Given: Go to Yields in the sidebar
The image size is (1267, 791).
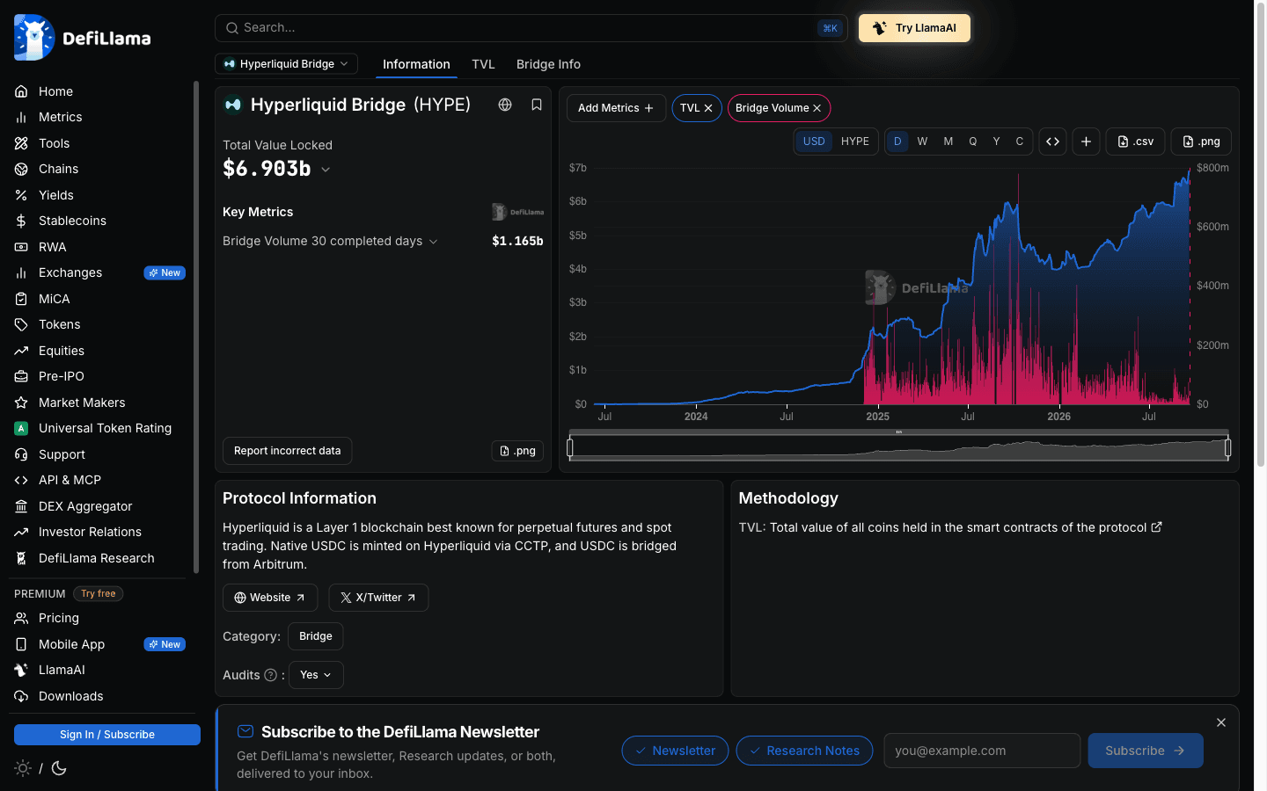Looking at the screenshot, I should pos(55,195).
